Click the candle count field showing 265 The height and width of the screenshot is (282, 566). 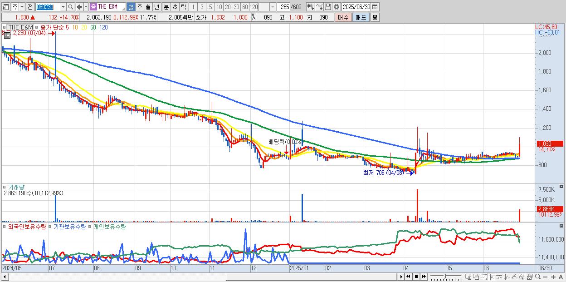pyautogui.click(x=283, y=7)
